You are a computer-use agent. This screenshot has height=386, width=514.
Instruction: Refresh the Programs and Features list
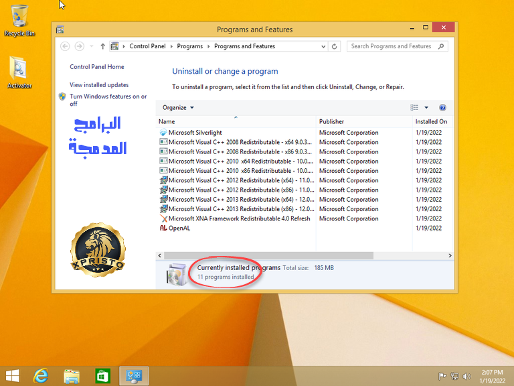pyautogui.click(x=335, y=46)
